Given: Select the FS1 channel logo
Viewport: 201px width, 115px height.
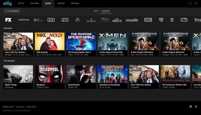Looking at the screenshot, I should tap(51, 20).
